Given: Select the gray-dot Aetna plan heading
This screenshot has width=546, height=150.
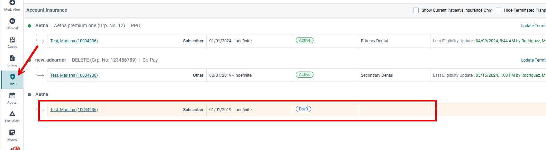Looking at the screenshot, I should click(42, 94).
